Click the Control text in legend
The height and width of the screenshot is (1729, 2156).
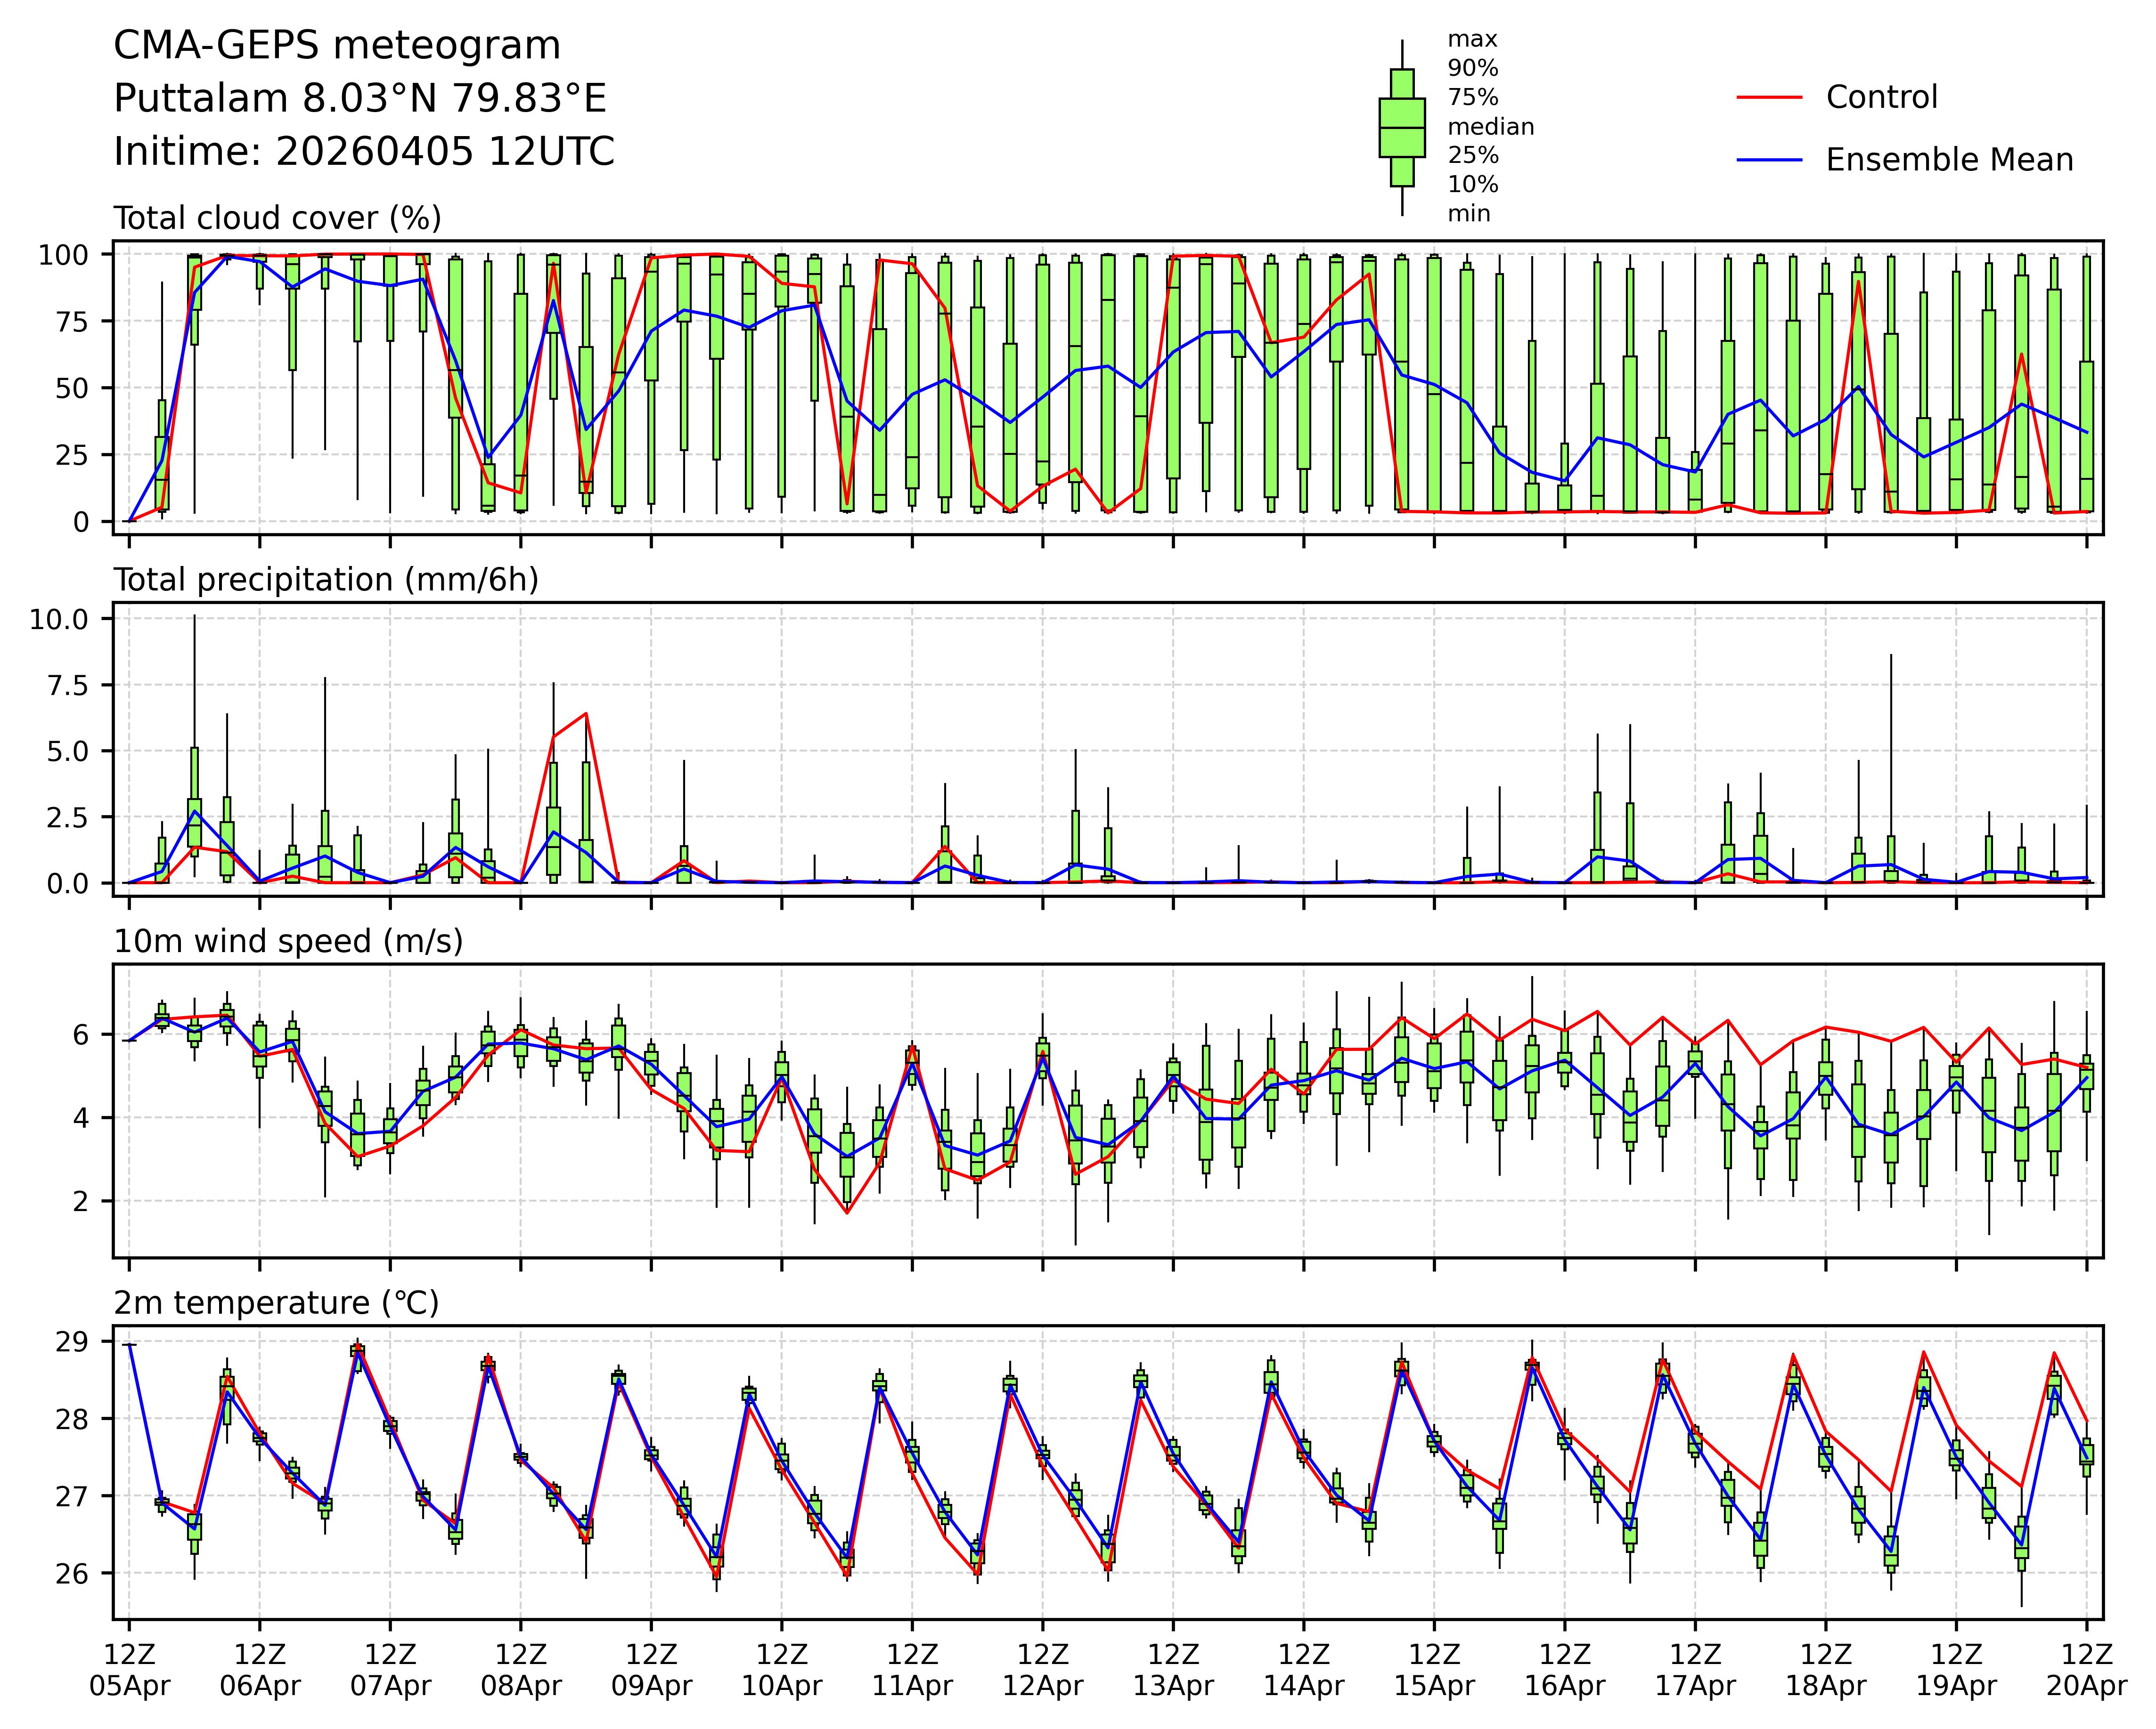pos(1881,97)
